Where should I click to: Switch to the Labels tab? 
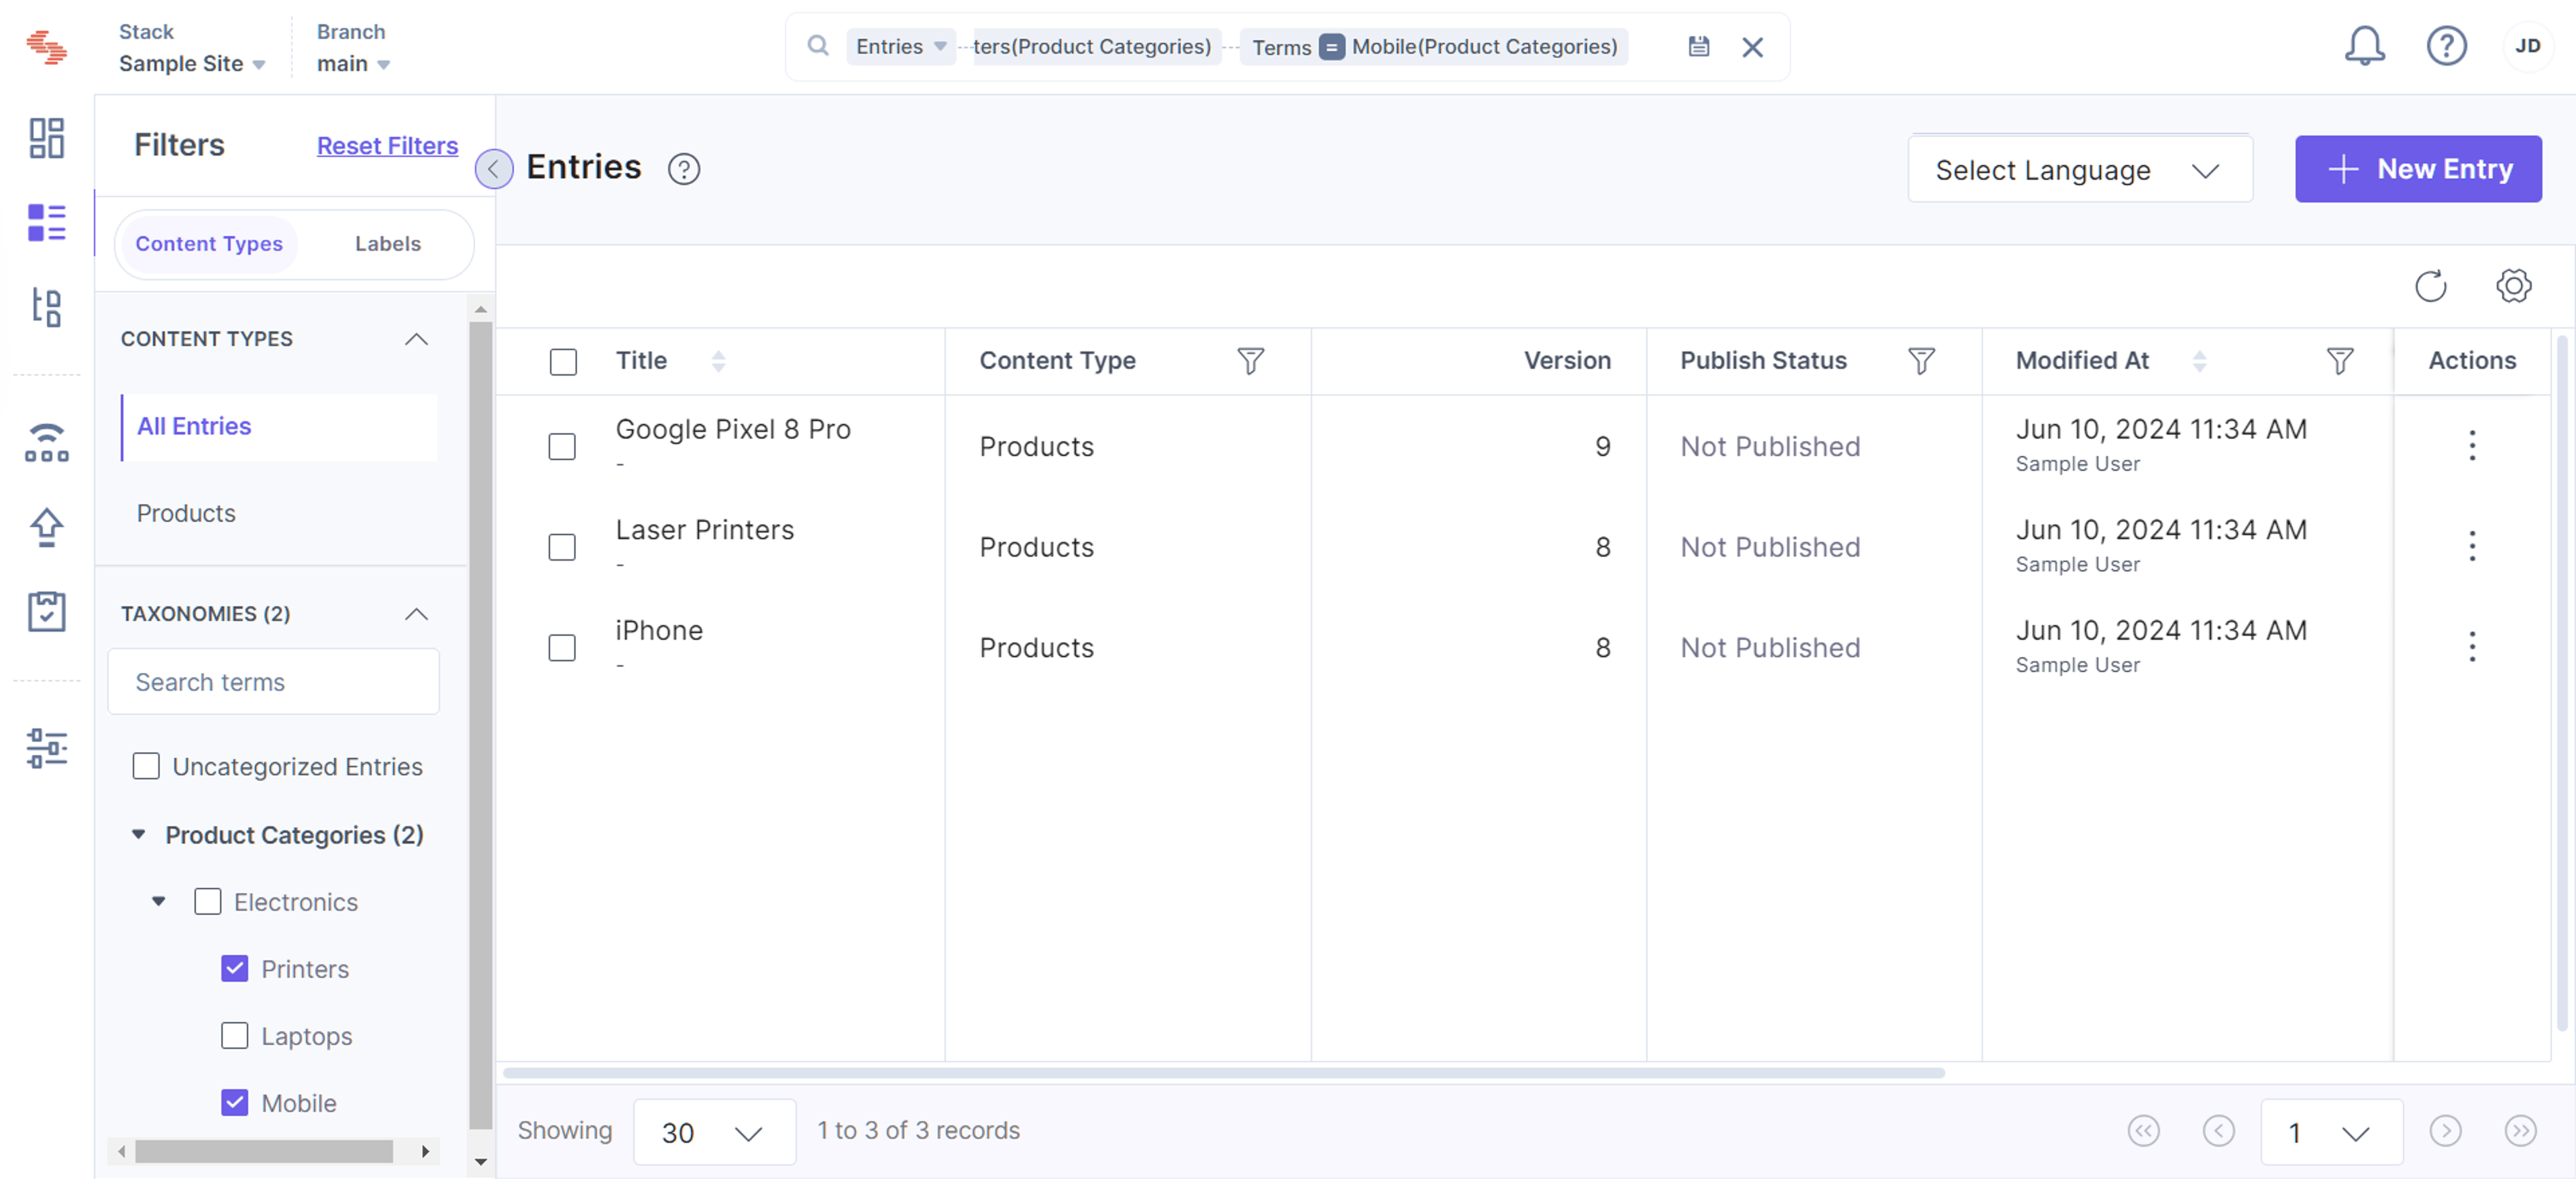388,244
